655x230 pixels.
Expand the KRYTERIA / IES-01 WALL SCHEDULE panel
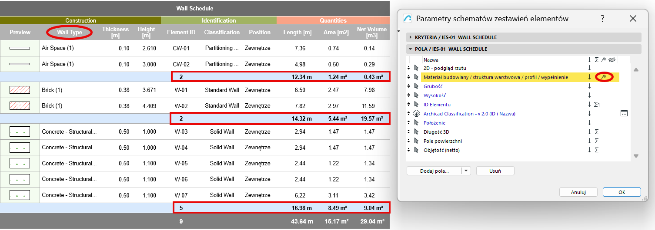pos(524,37)
